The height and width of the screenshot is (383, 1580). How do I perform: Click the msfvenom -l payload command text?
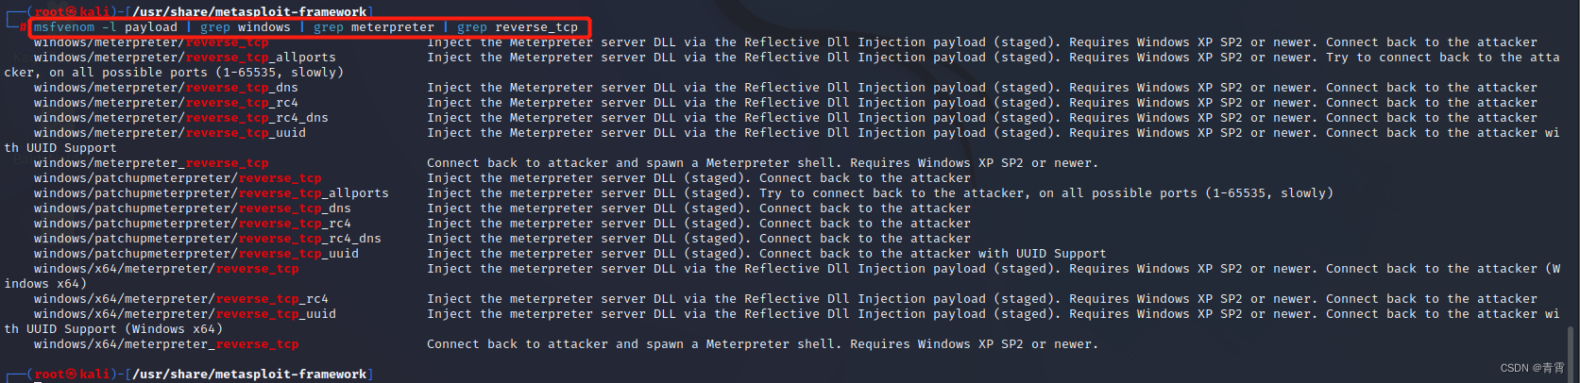(x=106, y=27)
